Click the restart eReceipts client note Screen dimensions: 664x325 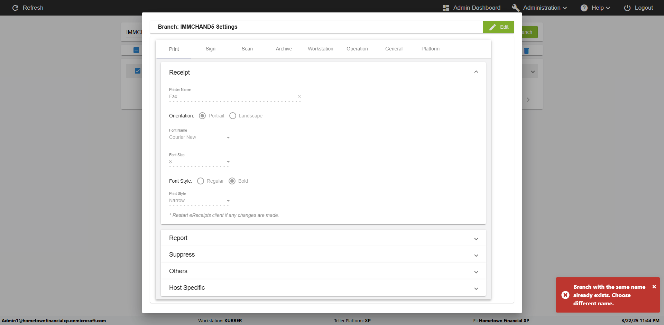[224, 215]
